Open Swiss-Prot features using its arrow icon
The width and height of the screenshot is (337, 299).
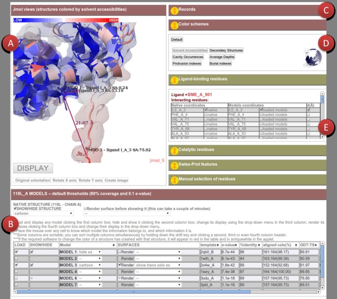click(174, 165)
